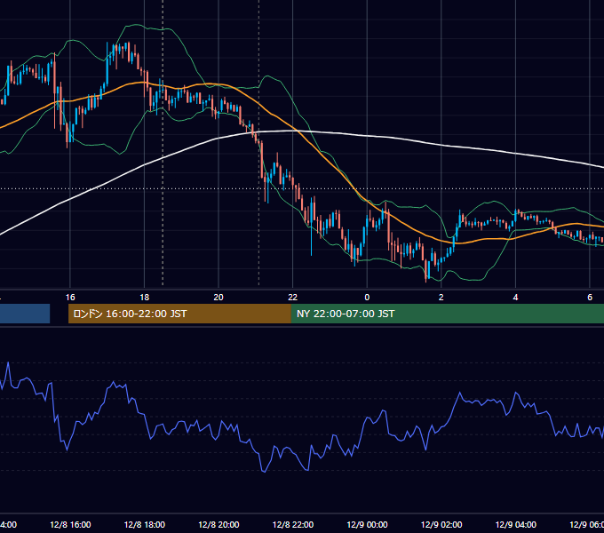
Task: Click the 18 hour label on the price chart axis
Action: coord(145,298)
